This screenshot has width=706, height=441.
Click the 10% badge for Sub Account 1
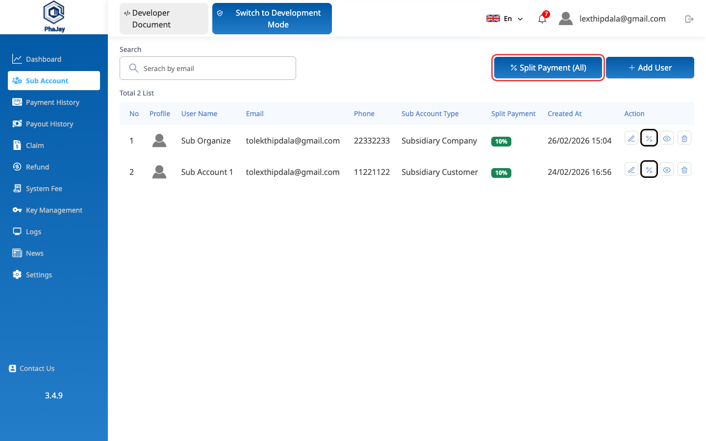[x=501, y=173]
